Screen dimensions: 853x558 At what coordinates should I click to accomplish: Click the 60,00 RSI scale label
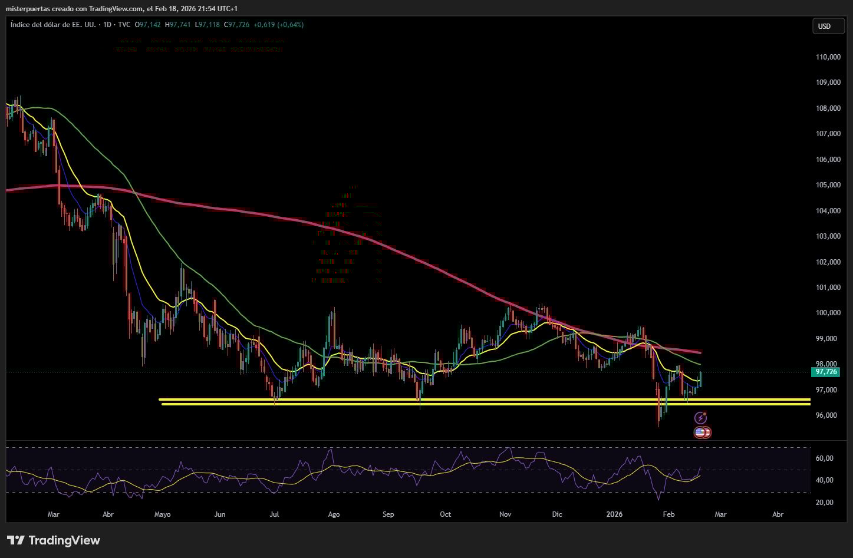[825, 458]
